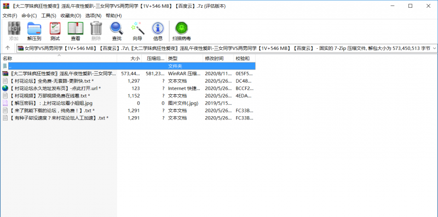Sort files by the 大小 column header
This screenshot has width=438, height=217.
pyautogui.click(x=129, y=59)
